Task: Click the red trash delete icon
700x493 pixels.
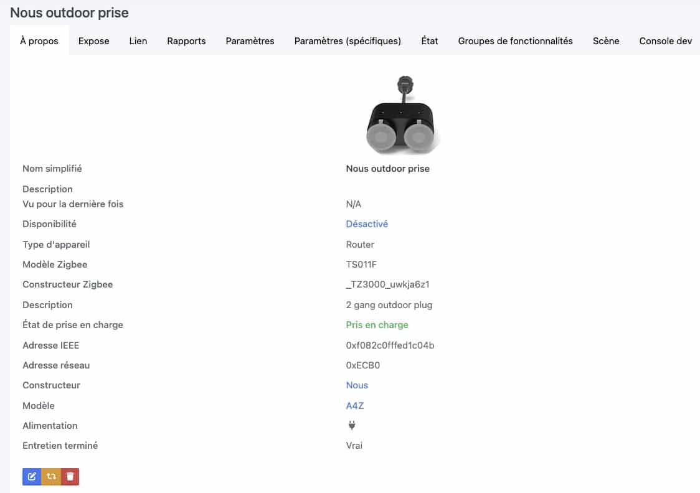Action: point(70,476)
